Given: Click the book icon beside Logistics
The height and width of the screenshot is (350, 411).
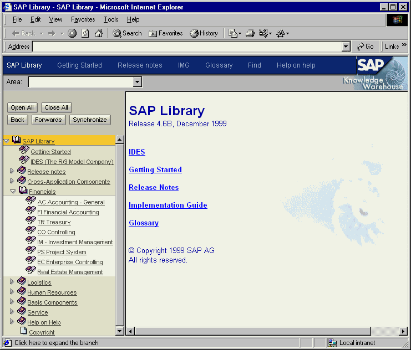Looking at the screenshot, I should (22, 281).
